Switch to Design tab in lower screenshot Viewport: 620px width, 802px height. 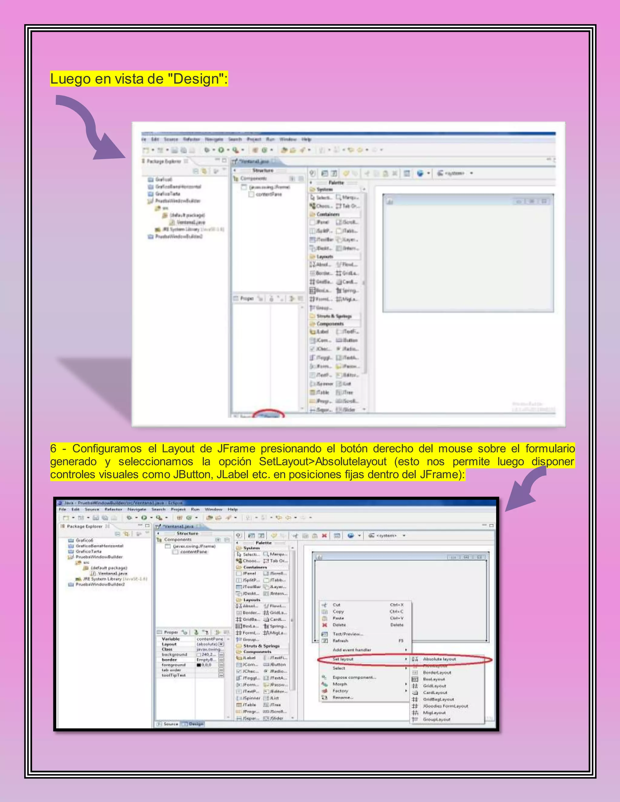tap(193, 724)
